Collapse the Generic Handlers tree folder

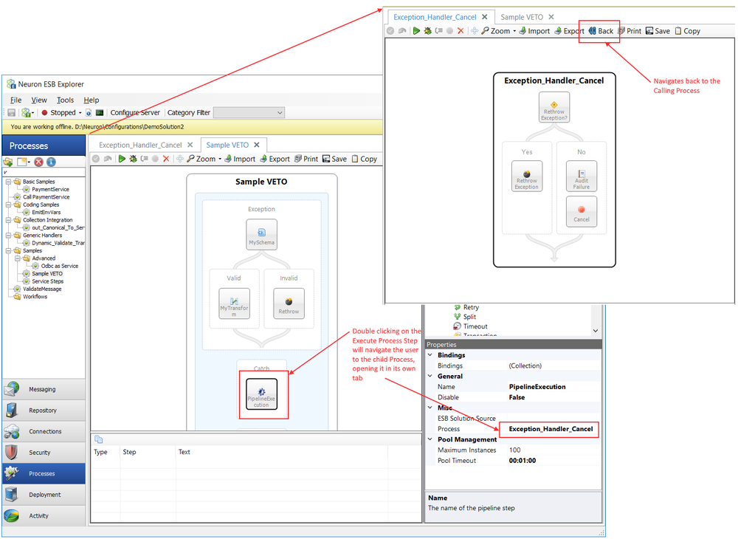tap(8, 236)
